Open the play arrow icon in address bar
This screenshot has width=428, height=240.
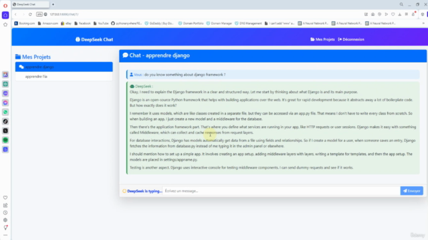coord(387,15)
